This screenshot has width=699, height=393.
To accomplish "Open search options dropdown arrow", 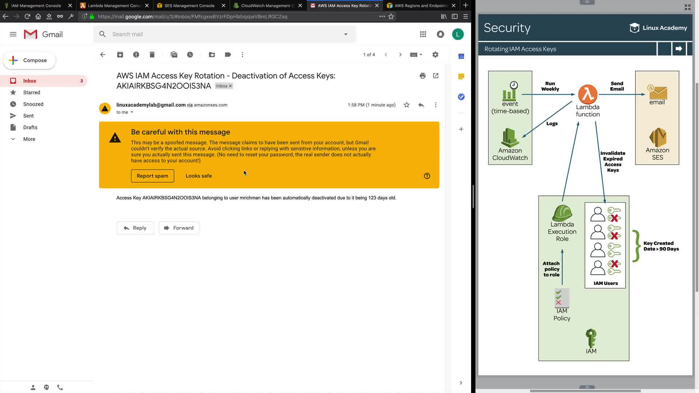I will tap(346, 34).
